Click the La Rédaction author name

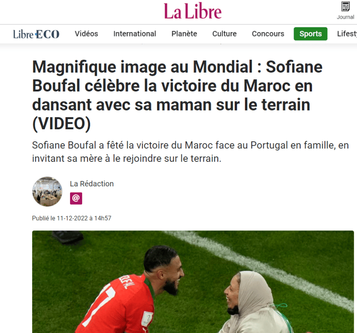click(92, 184)
